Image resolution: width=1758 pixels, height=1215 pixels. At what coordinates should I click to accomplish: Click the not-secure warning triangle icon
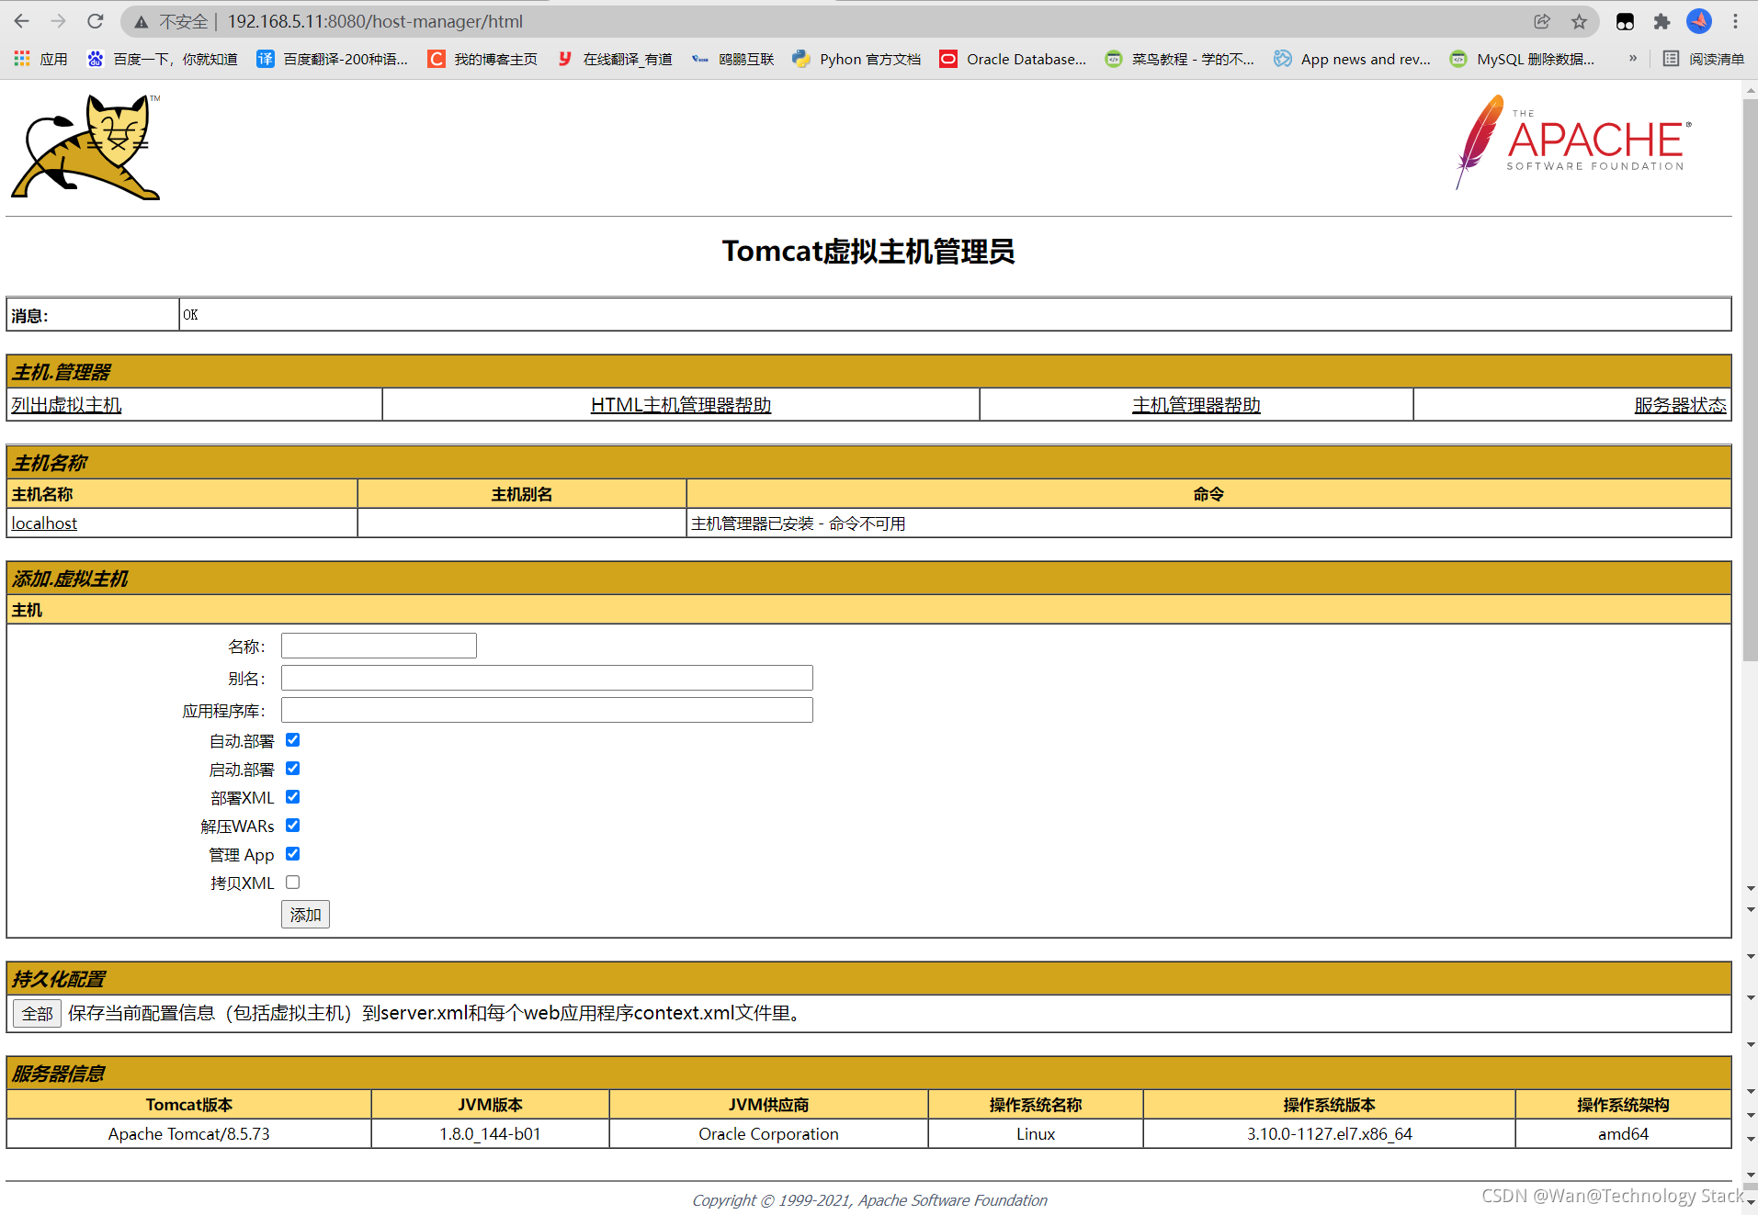[141, 21]
